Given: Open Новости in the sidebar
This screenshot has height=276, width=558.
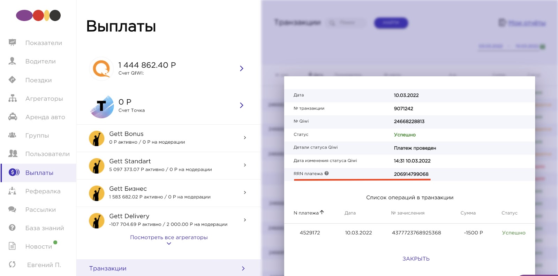Looking at the screenshot, I should click(x=39, y=247).
